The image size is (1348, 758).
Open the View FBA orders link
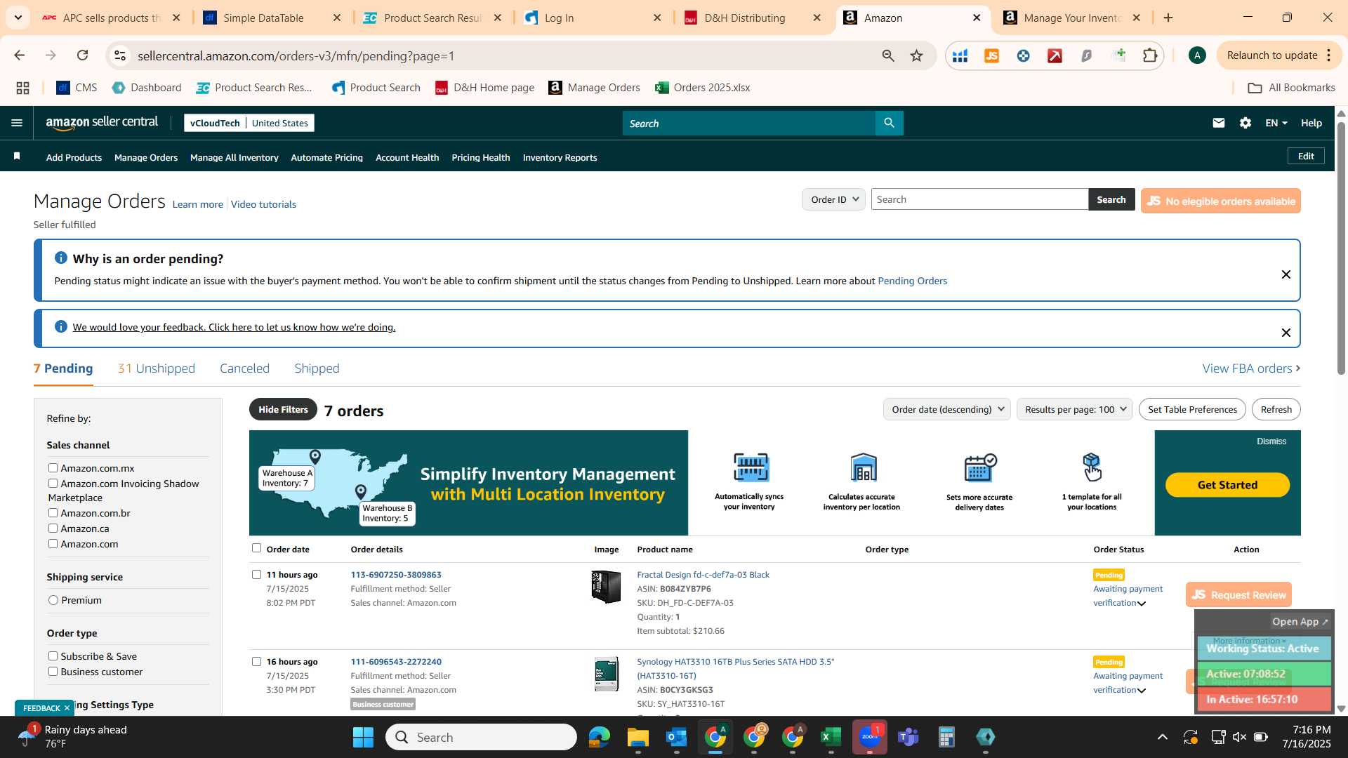[x=1251, y=368]
